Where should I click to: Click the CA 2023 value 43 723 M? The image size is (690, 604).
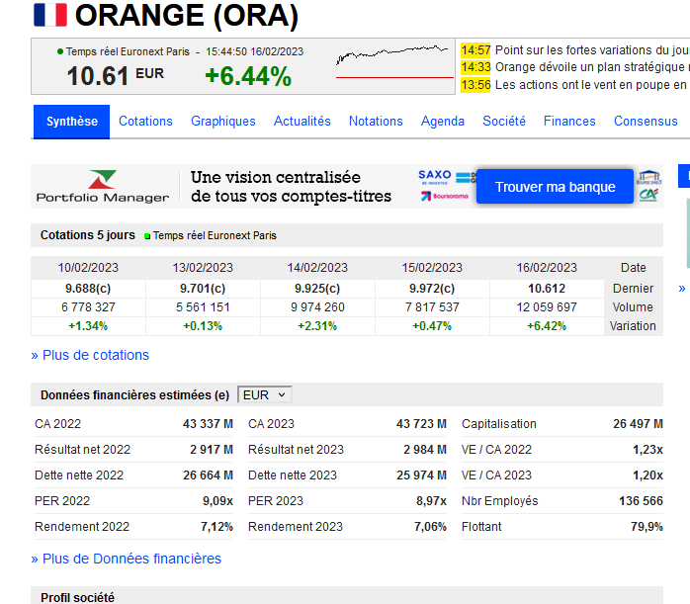421,424
